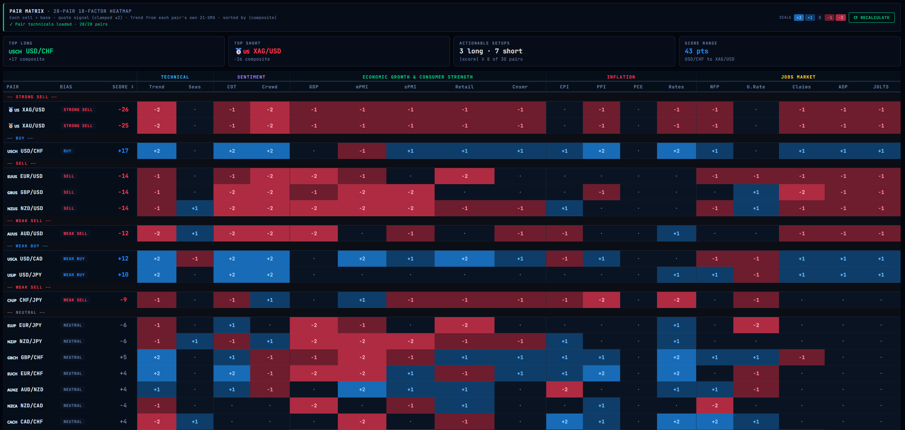Click the JOLTS column header
The image size is (905, 430).
(881, 87)
